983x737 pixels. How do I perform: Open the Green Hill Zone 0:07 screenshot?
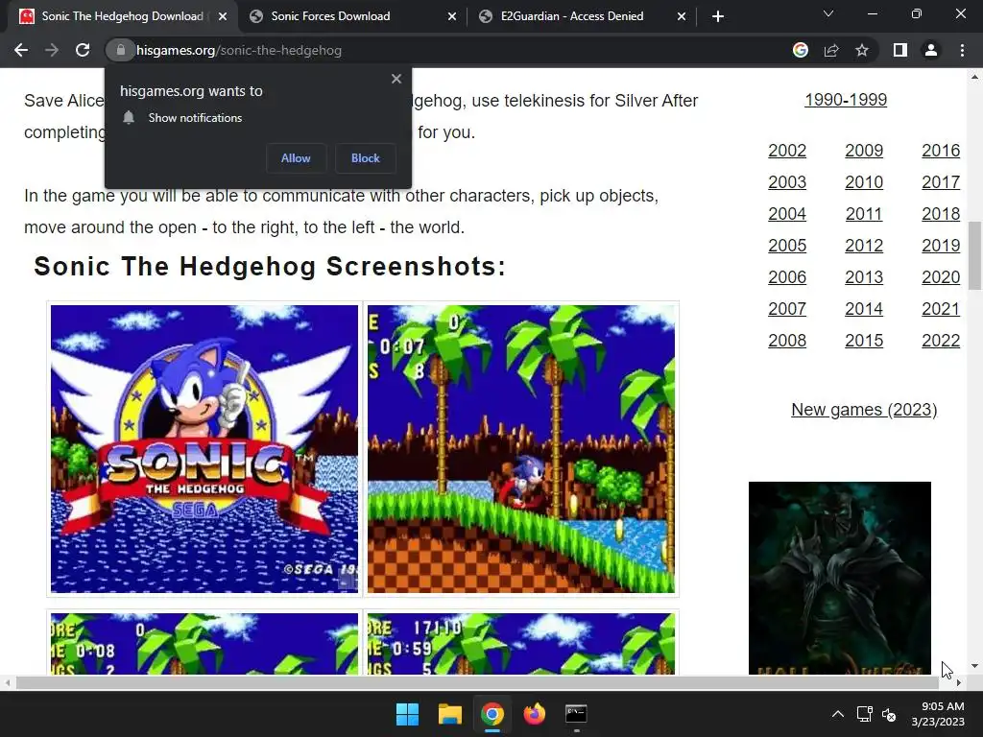[521, 449]
